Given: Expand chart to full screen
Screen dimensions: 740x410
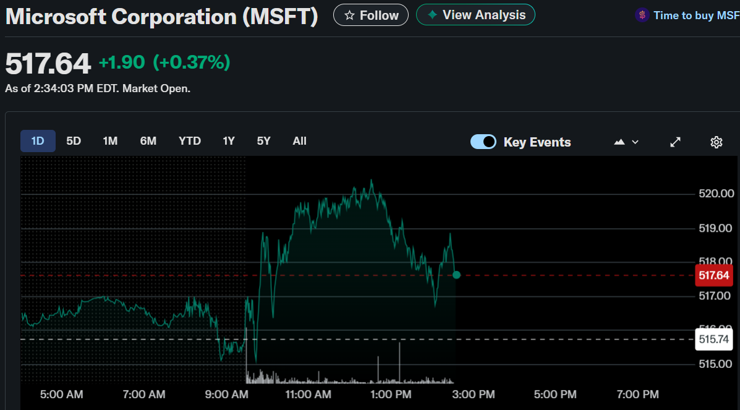Looking at the screenshot, I should [676, 142].
